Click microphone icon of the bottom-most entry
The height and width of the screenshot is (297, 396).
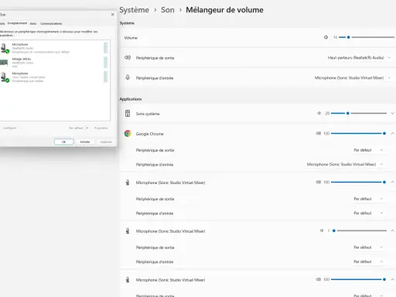tap(128, 280)
